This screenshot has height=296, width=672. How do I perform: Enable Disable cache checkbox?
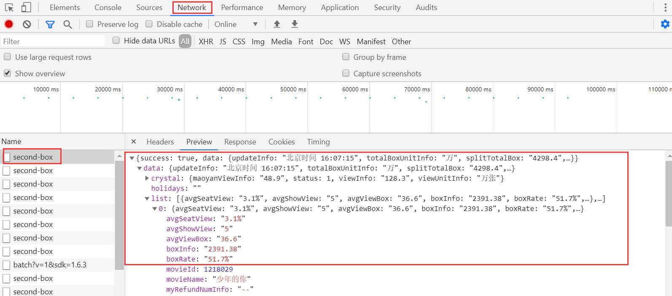click(x=149, y=24)
